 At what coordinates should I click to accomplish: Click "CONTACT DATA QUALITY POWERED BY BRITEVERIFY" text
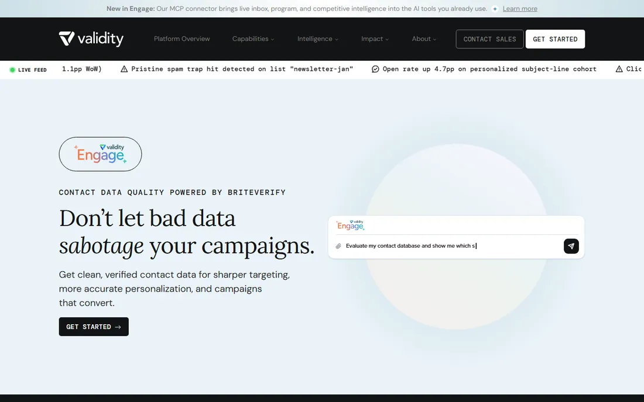point(172,193)
